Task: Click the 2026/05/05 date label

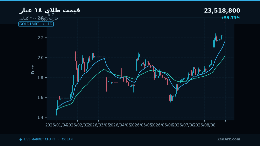Action: tap(141, 125)
